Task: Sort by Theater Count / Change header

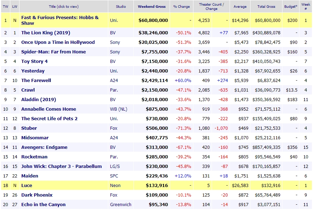Action: (x=212, y=7)
